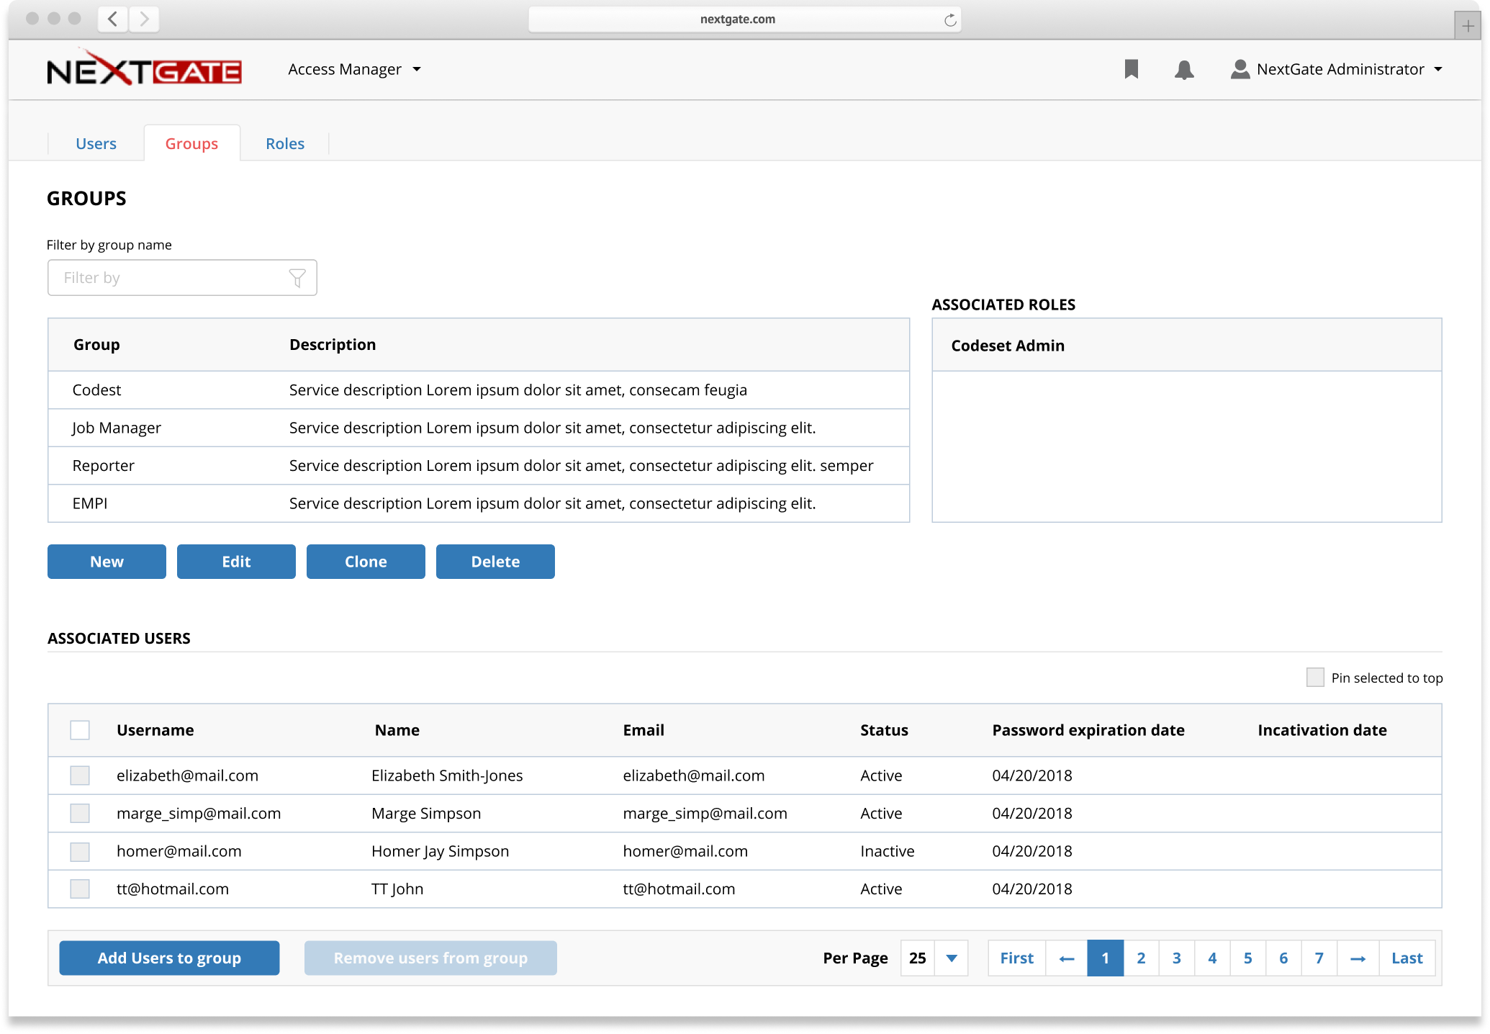Go to page 7
The image size is (1490, 1034).
click(x=1319, y=958)
